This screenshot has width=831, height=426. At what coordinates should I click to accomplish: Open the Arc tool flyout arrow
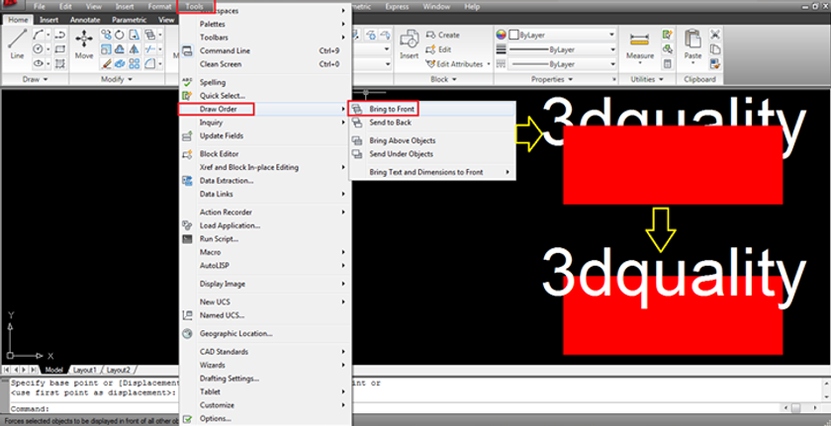[48, 35]
